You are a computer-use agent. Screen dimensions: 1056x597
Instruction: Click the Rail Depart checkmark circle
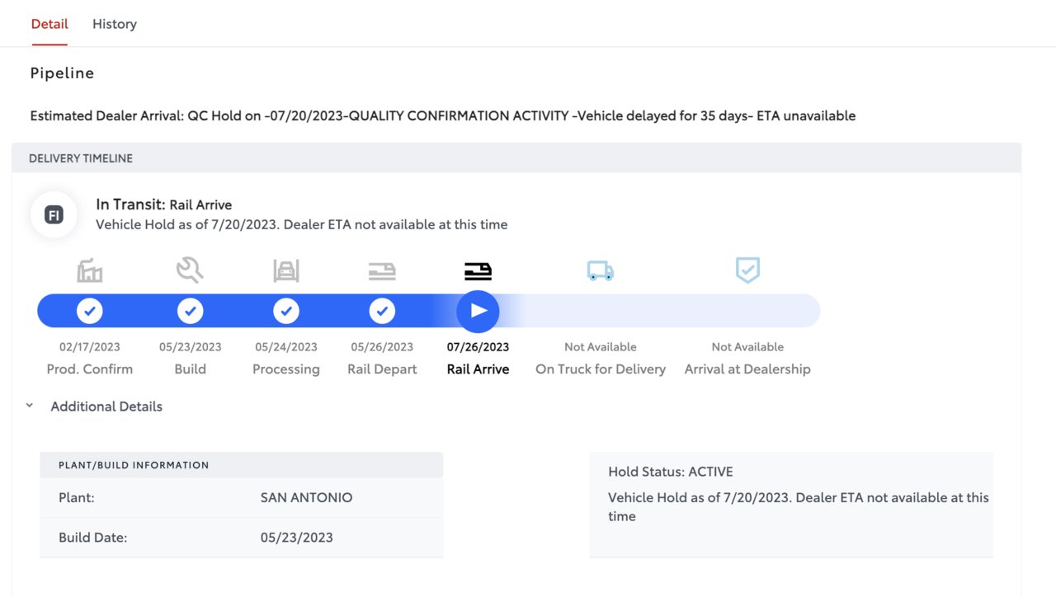pyautogui.click(x=382, y=311)
